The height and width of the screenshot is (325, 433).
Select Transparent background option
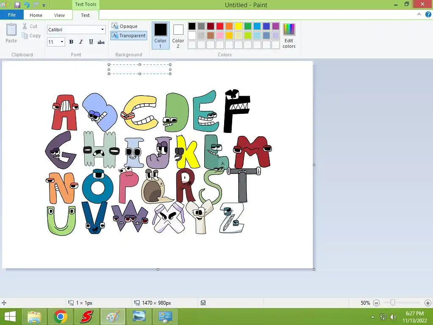pos(129,36)
